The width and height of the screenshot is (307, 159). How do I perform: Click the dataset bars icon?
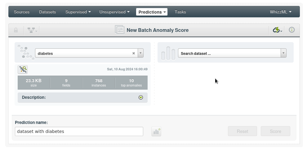coord(168,53)
